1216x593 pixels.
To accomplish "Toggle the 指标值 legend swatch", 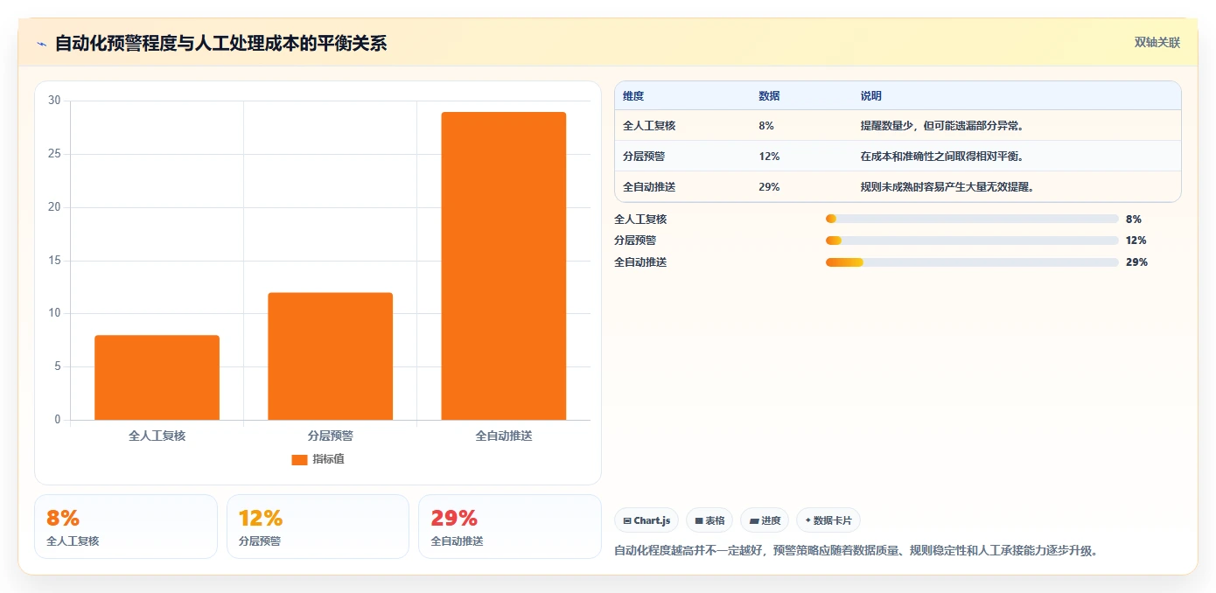I will click(299, 459).
